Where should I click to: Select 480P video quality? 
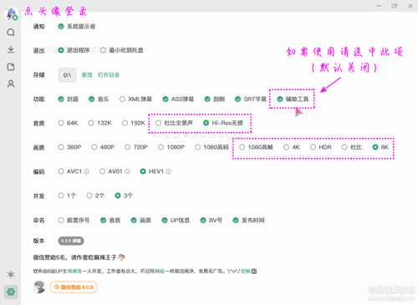click(x=94, y=147)
